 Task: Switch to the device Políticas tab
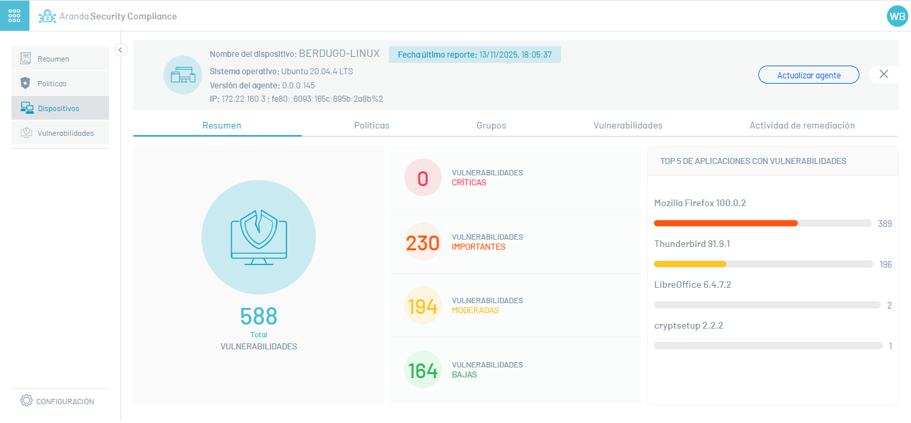(x=371, y=125)
